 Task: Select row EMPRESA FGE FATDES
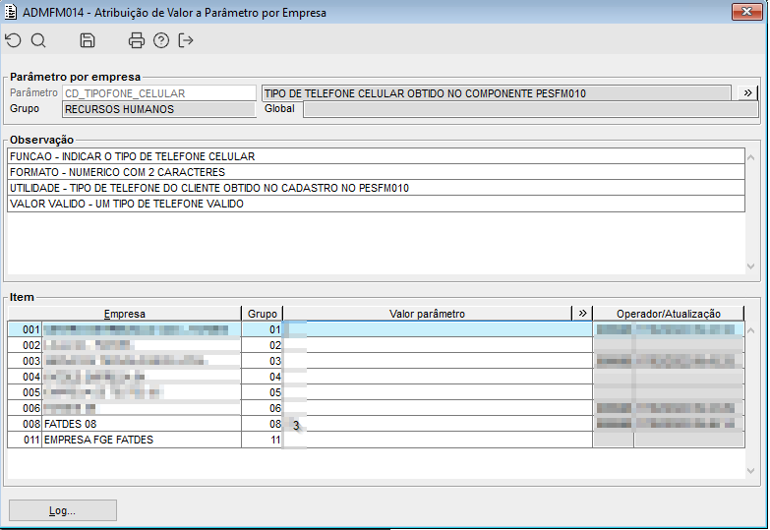pyautogui.click(x=377, y=440)
